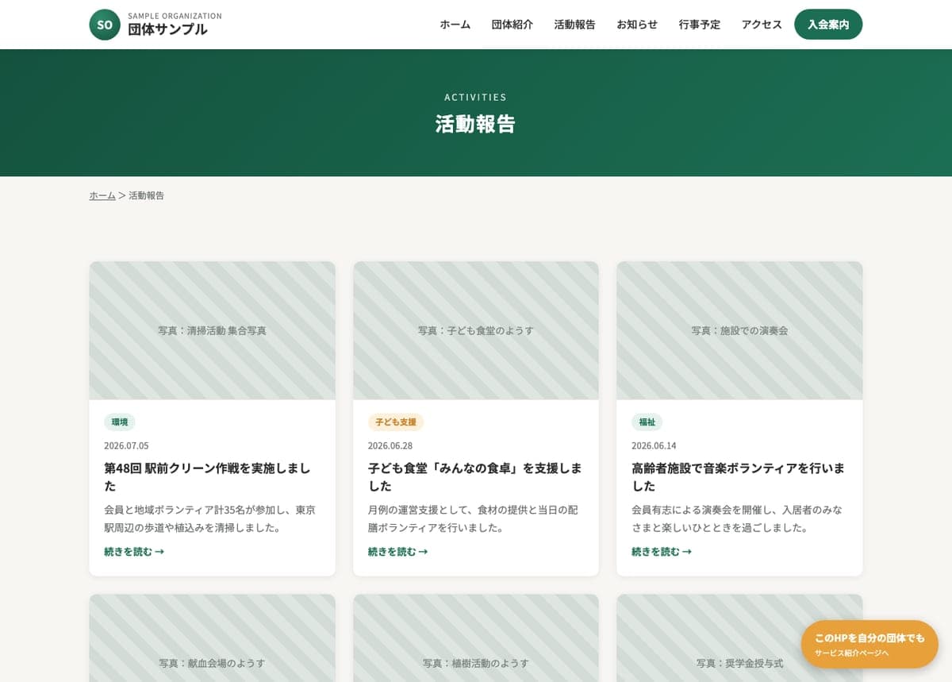Click the 環境 category tag
This screenshot has width=952, height=682.
coord(120,422)
